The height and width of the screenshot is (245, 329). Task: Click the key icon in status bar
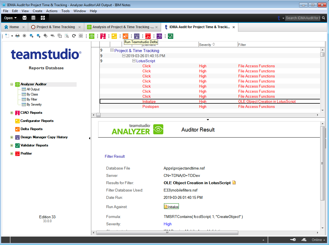pos(293,240)
